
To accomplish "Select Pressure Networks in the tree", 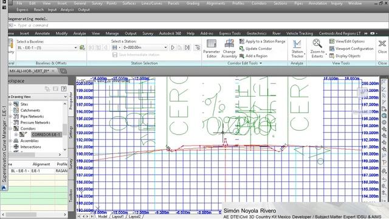I will pyautogui.click(x=35, y=122).
